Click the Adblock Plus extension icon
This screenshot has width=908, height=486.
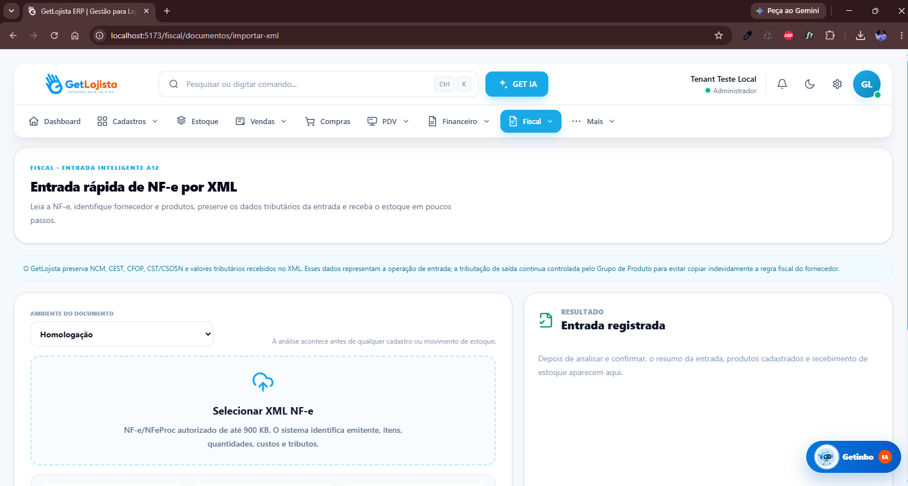pyautogui.click(x=788, y=35)
